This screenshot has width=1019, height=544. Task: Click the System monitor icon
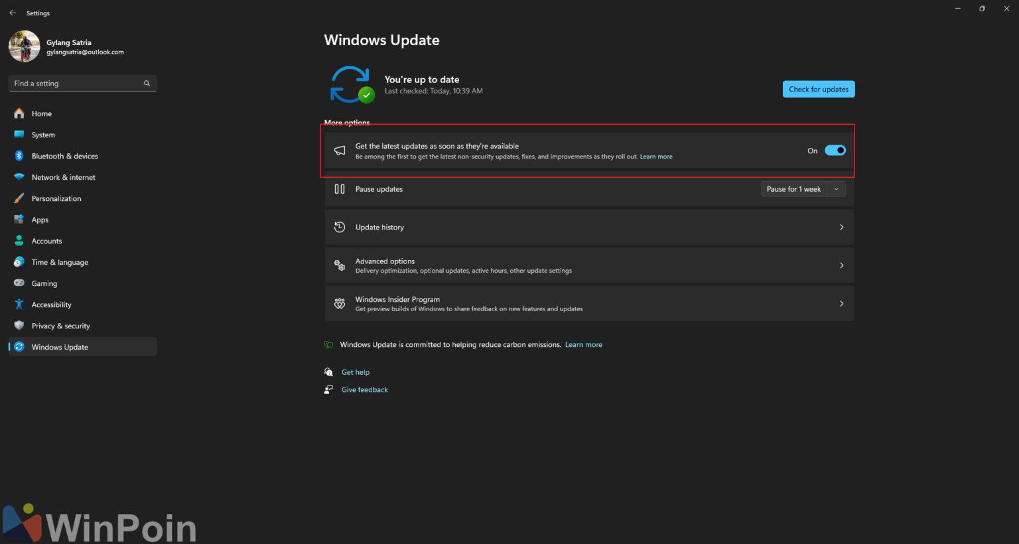point(19,135)
